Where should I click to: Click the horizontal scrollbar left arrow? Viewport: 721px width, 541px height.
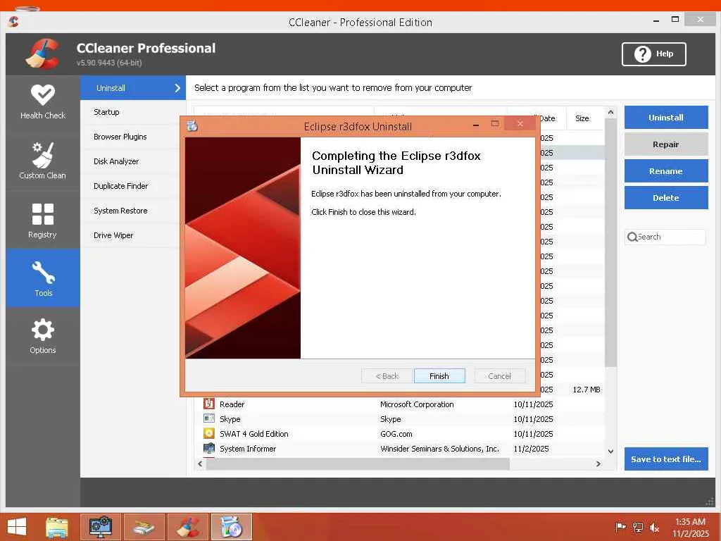pyautogui.click(x=200, y=464)
